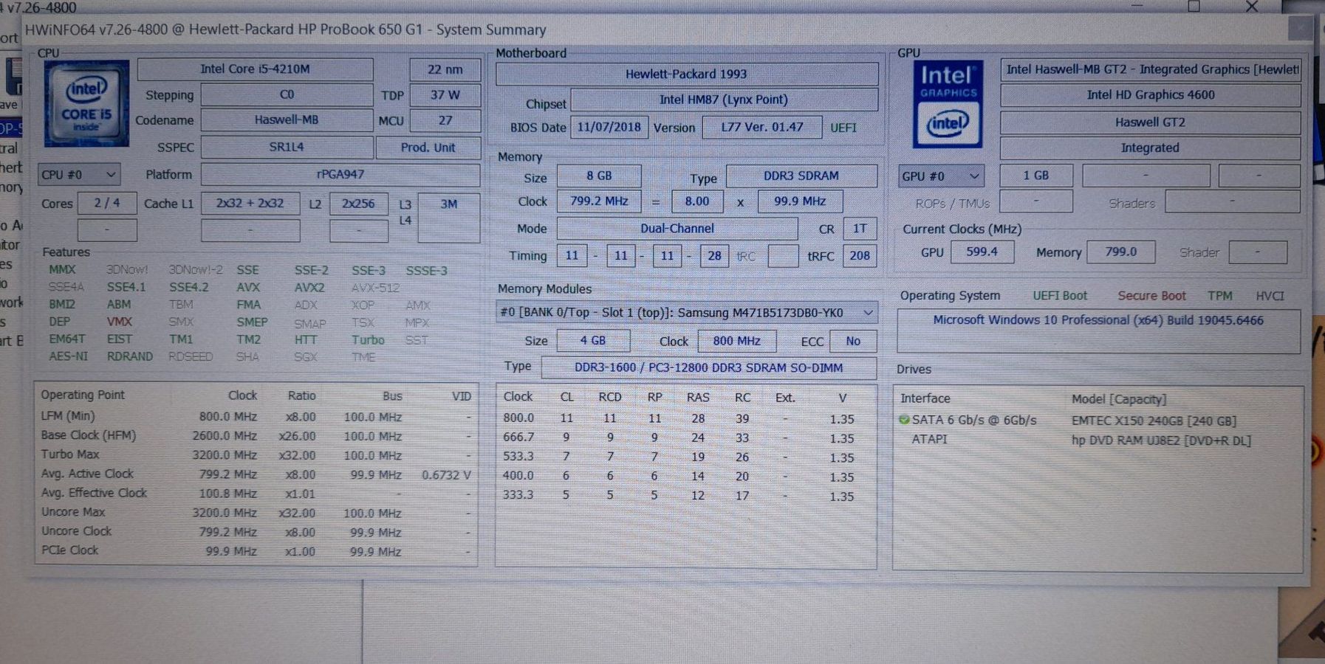Click the Intel HD Graphics 4600 field
This screenshot has width=1325, height=664.
pyautogui.click(x=1149, y=95)
